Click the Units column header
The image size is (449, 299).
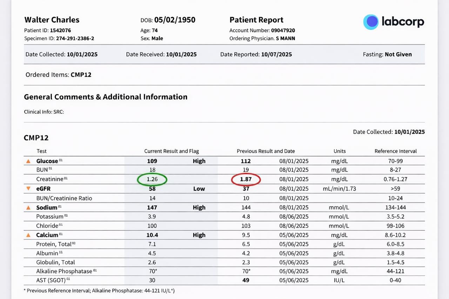[339, 151]
